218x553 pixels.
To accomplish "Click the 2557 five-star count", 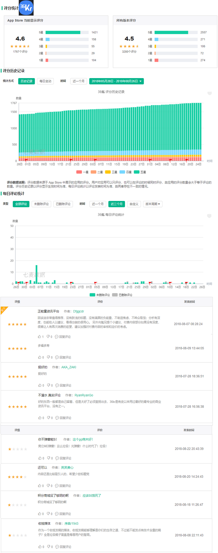I will tap(203, 32).
